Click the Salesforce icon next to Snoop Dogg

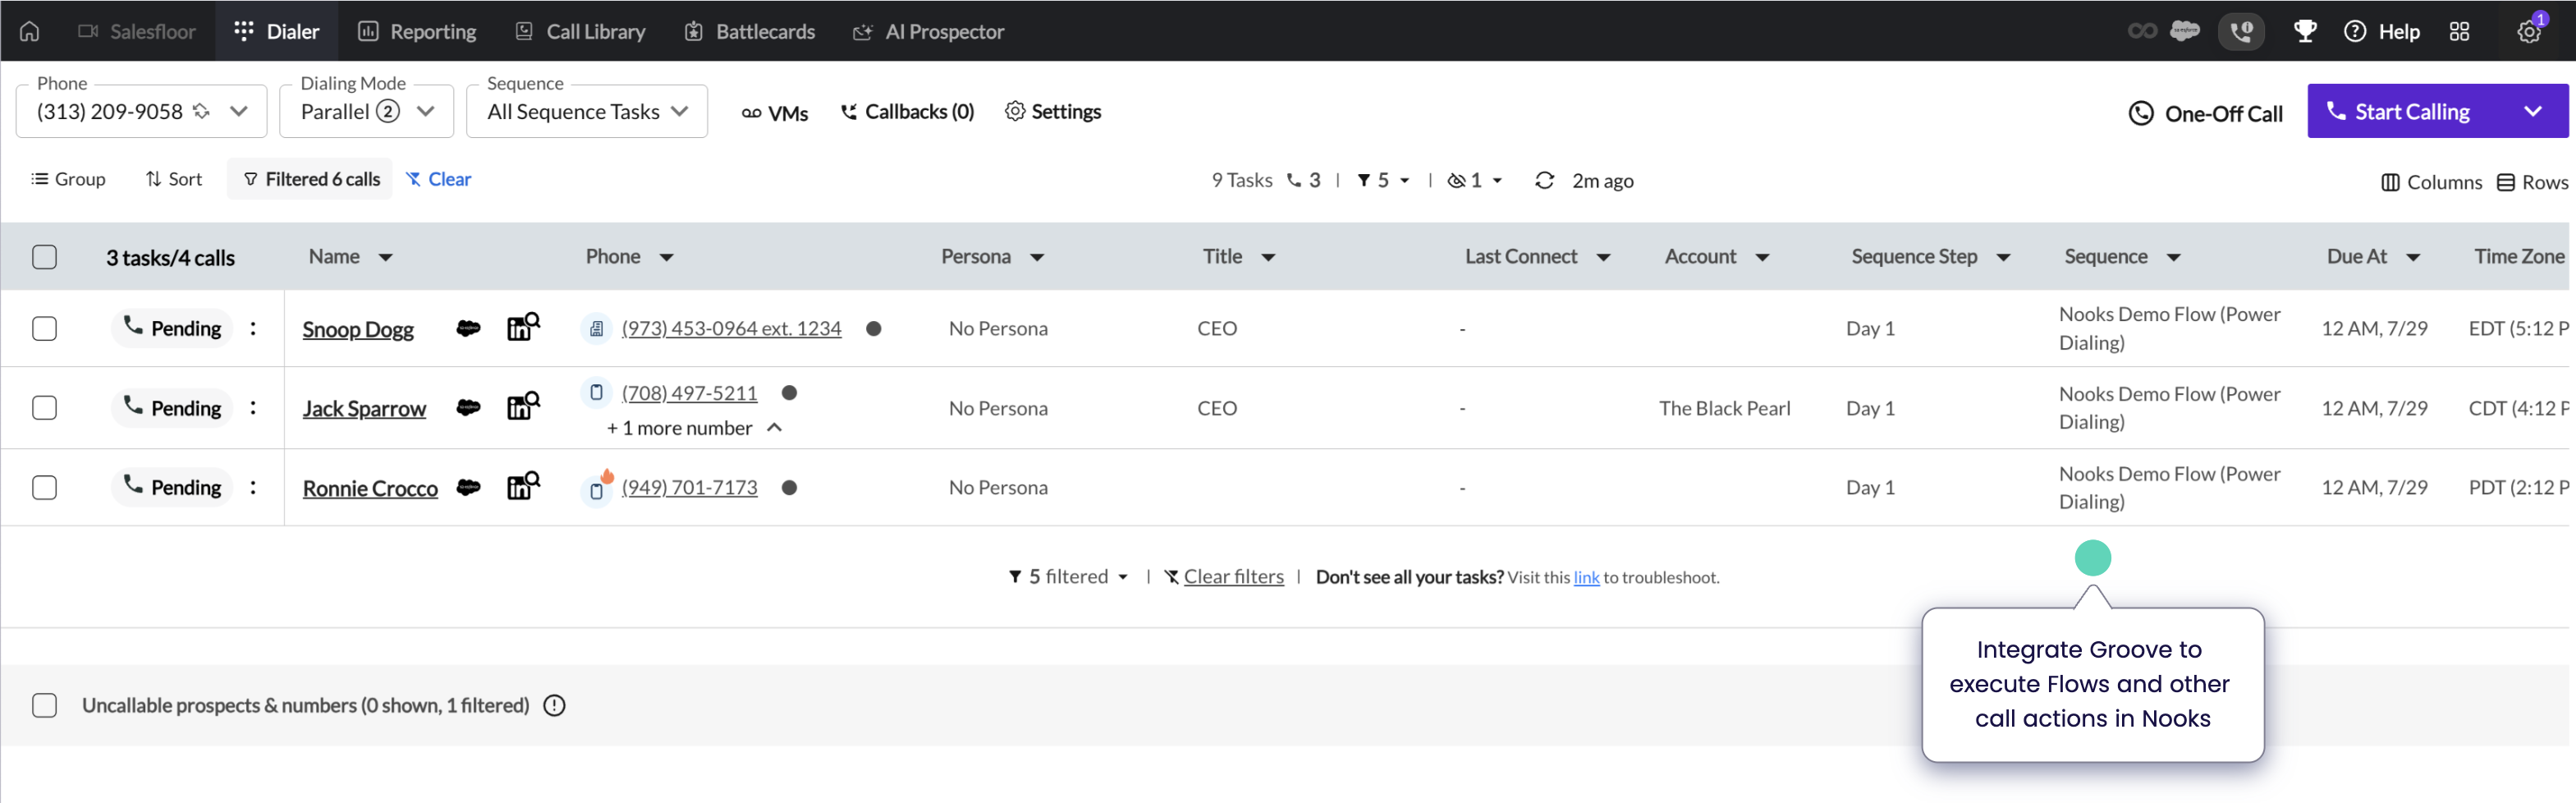tap(468, 328)
